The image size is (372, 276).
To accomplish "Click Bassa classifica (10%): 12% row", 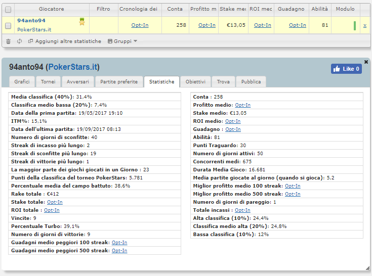I will point(277,235).
